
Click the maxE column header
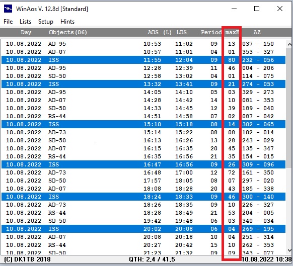[x=232, y=32]
